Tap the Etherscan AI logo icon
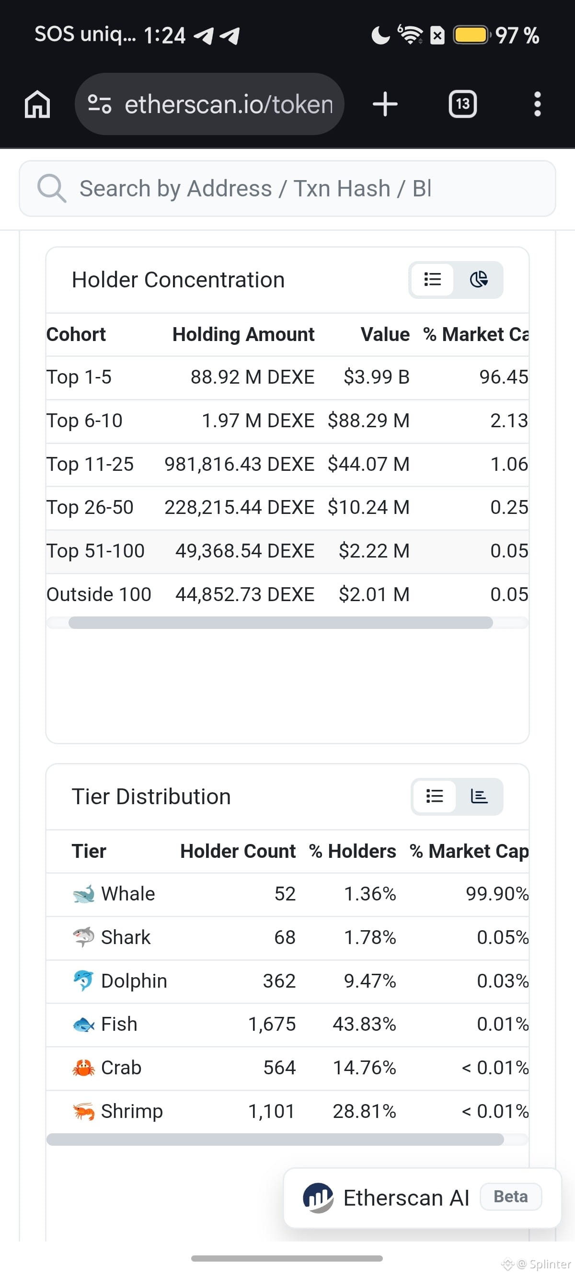575x1276 pixels. click(x=318, y=1198)
